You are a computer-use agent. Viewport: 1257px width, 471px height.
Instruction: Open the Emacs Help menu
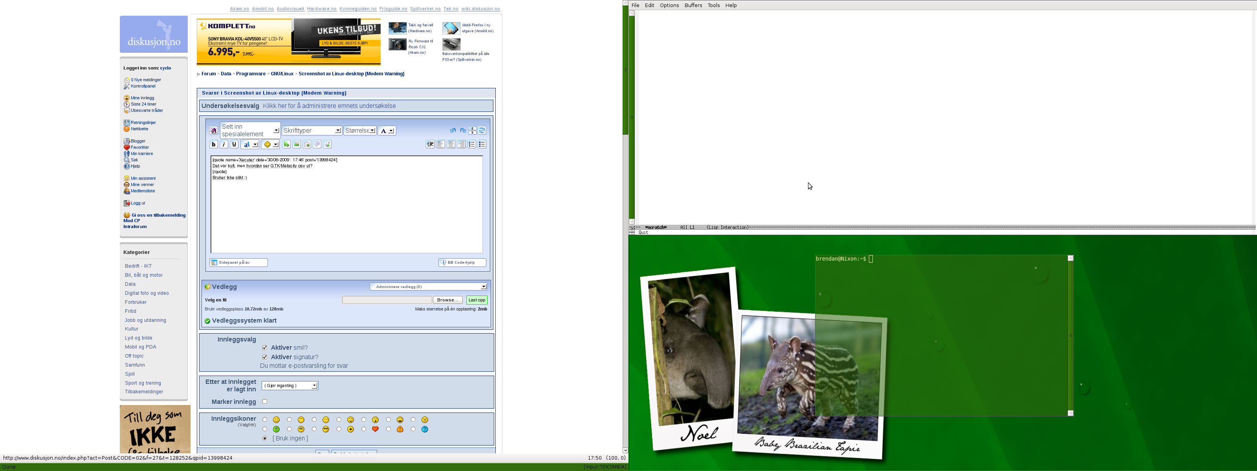[x=731, y=5]
